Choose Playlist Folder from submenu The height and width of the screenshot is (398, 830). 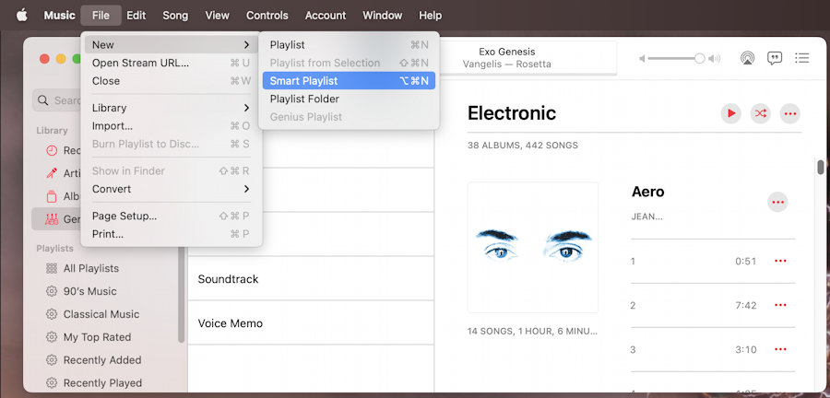pyautogui.click(x=349, y=99)
